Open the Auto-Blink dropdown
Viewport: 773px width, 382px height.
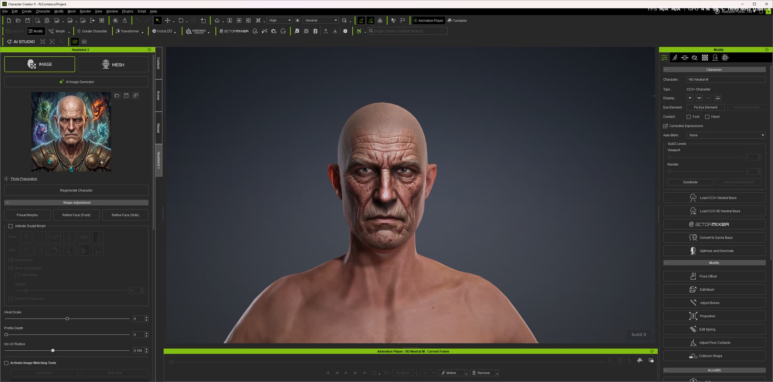coord(726,135)
